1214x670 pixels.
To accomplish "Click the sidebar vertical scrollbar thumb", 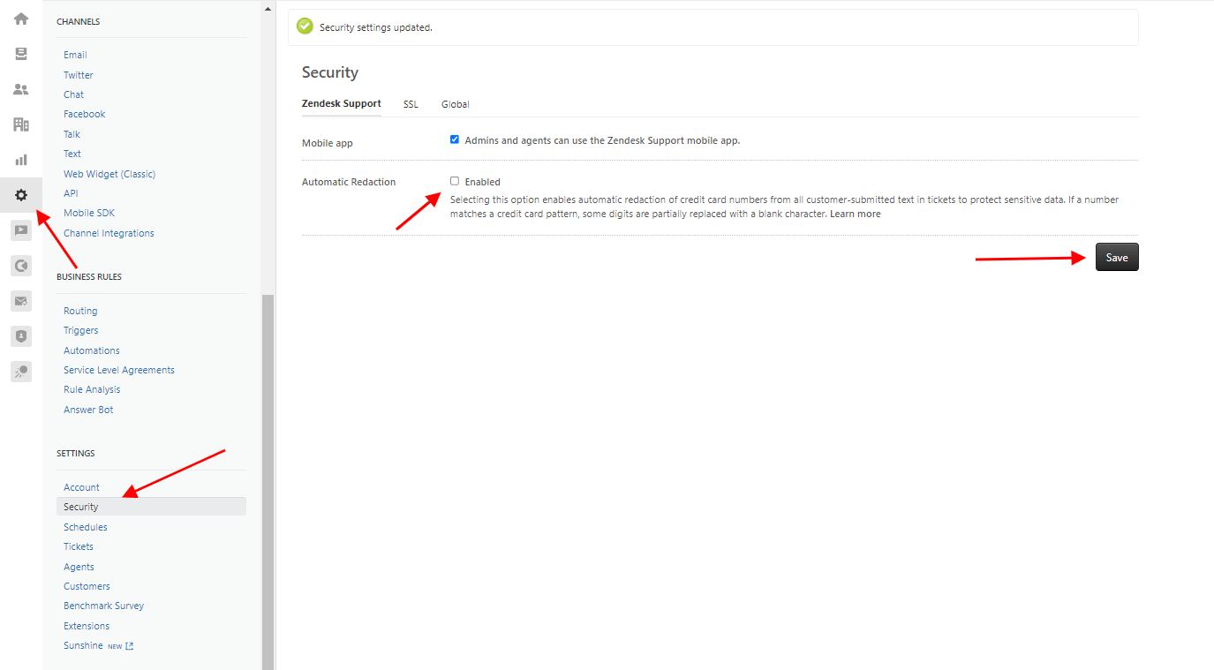I will (x=268, y=482).
